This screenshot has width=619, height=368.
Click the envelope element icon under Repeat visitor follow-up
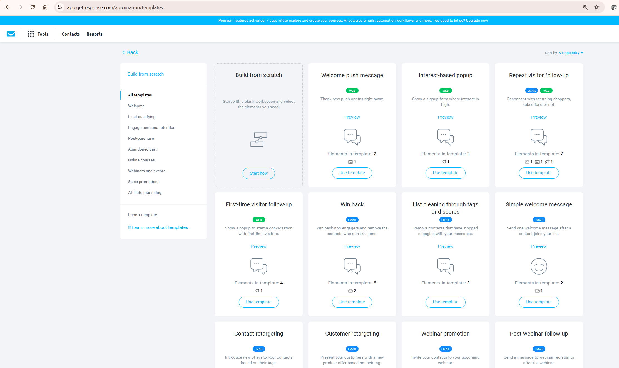pyautogui.click(x=528, y=162)
